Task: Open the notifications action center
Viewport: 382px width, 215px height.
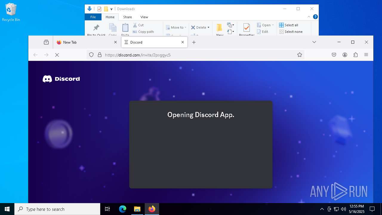Action: (372, 209)
